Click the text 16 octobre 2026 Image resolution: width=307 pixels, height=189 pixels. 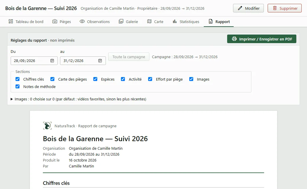tap(83, 160)
